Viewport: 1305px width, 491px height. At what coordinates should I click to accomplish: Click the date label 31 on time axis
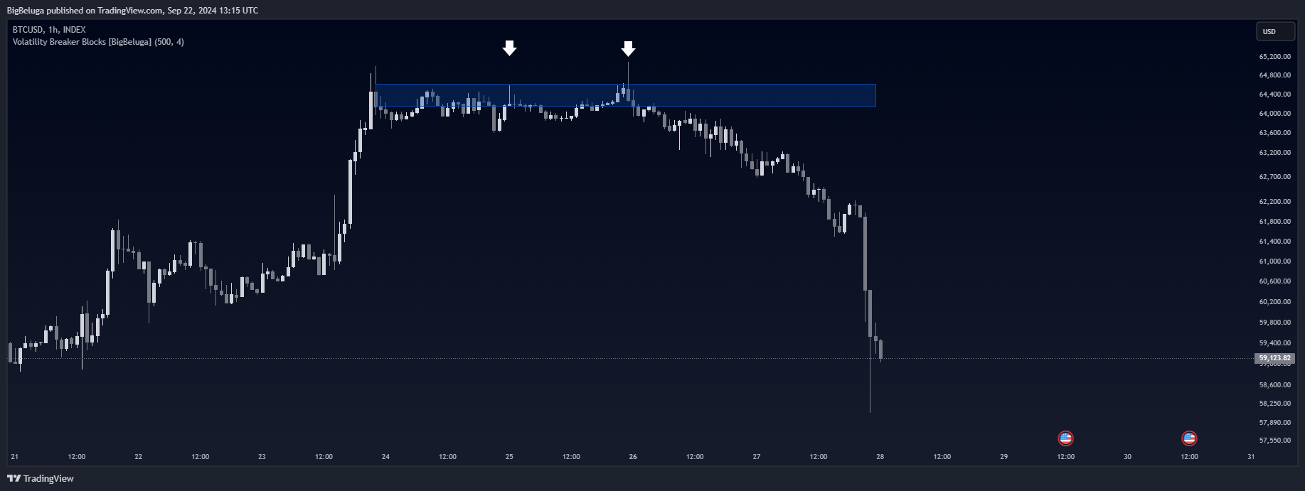1251,457
